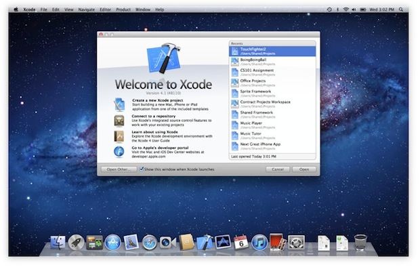Open iCal calendar icon showing 6

240,243
